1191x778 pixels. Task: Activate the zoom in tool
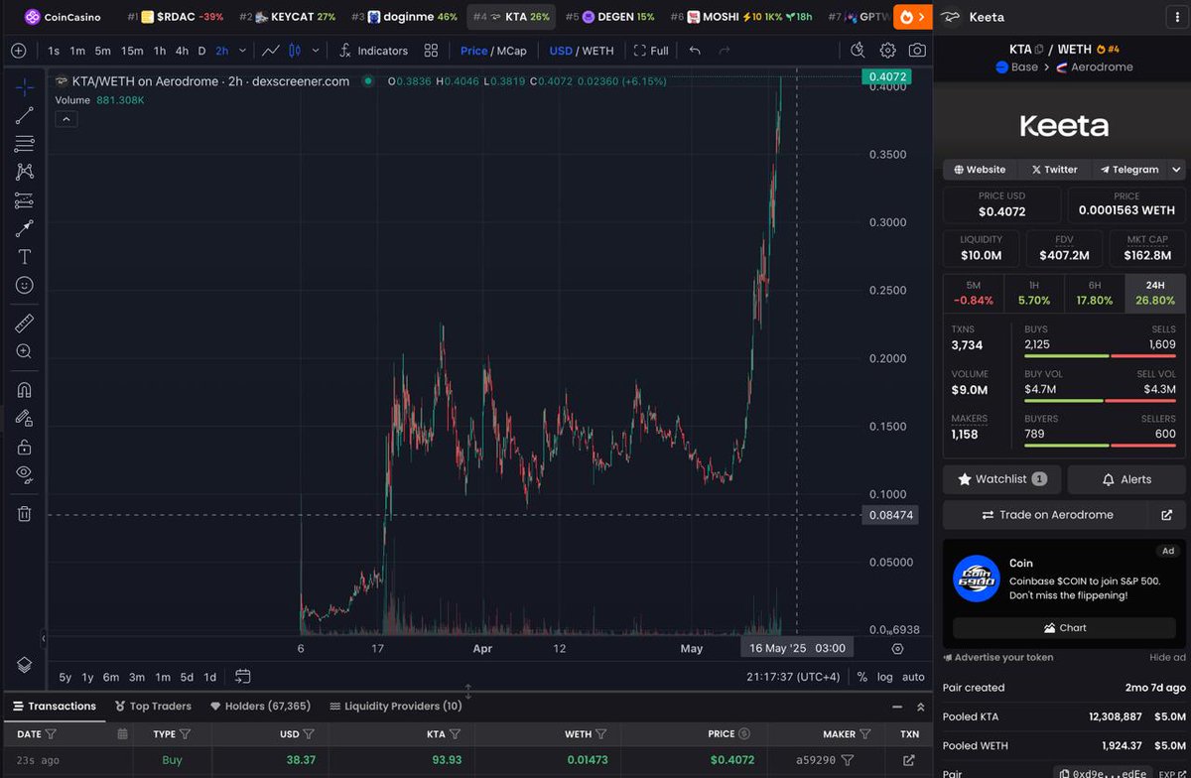(x=24, y=351)
